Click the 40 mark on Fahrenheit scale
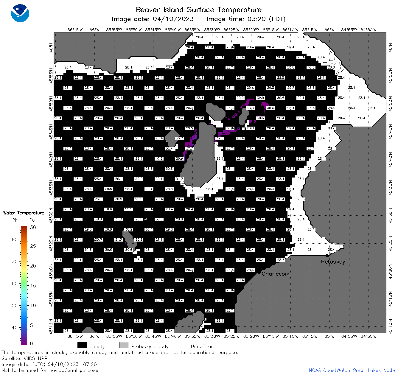 tap(15, 327)
